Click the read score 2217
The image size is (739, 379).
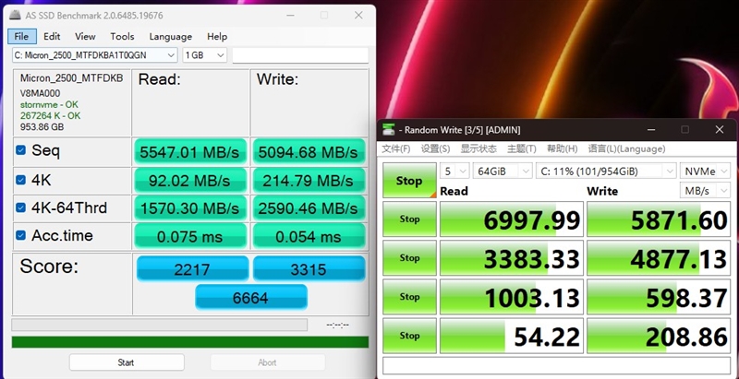coord(192,268)
